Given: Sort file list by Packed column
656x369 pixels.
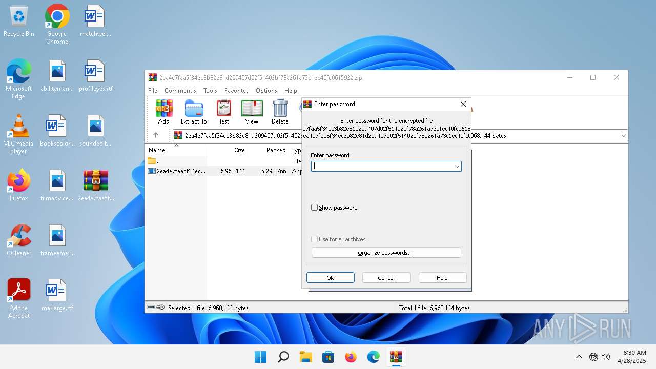Looking at the screenshot, I should click(269, 150).
